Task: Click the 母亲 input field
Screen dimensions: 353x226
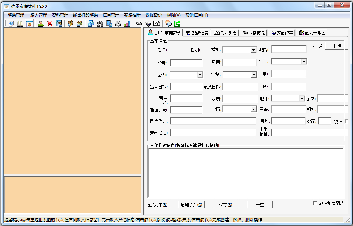Action: 240,62
